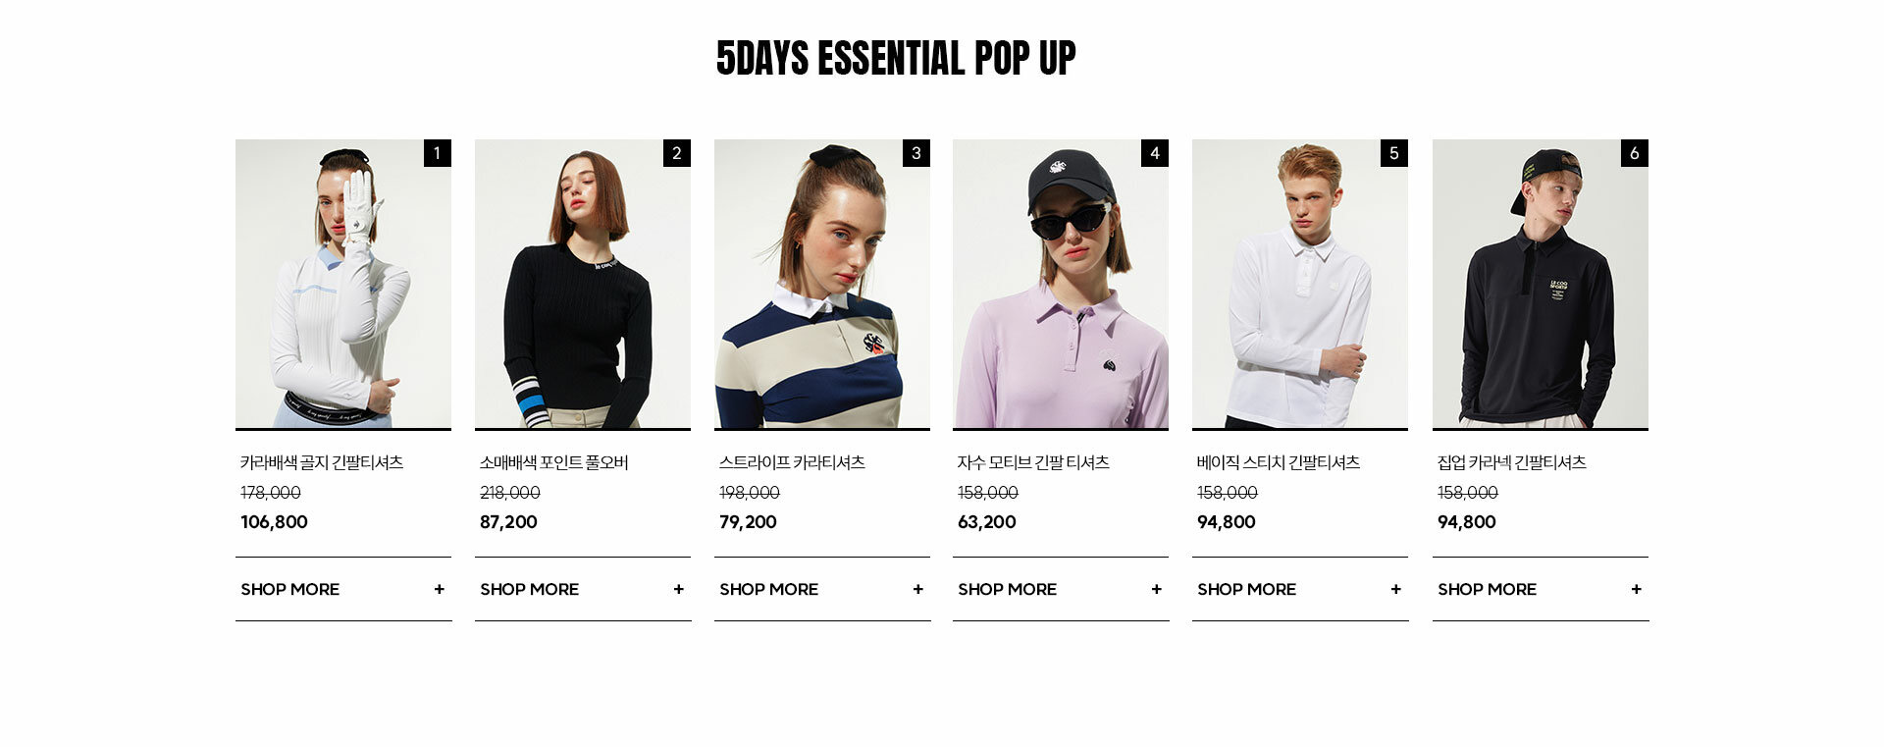
Task: Click product title 베이직 스티치 긴팔티셔츠
Action: coord(1279,462)
